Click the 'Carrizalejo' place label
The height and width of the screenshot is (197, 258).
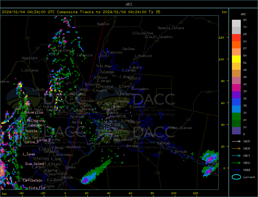tap(32, 180)
